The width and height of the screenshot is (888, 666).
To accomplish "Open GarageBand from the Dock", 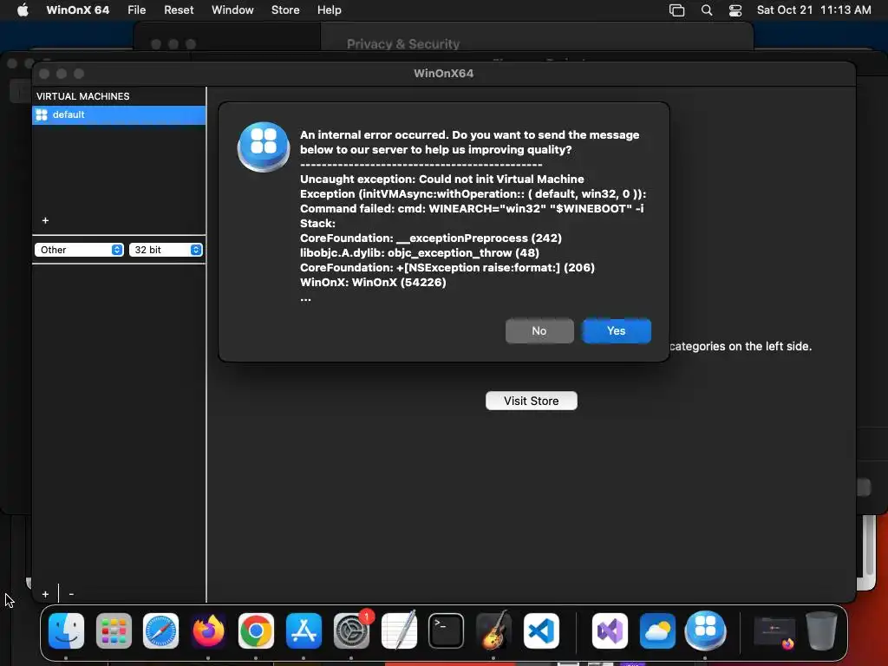I will 493,631.
